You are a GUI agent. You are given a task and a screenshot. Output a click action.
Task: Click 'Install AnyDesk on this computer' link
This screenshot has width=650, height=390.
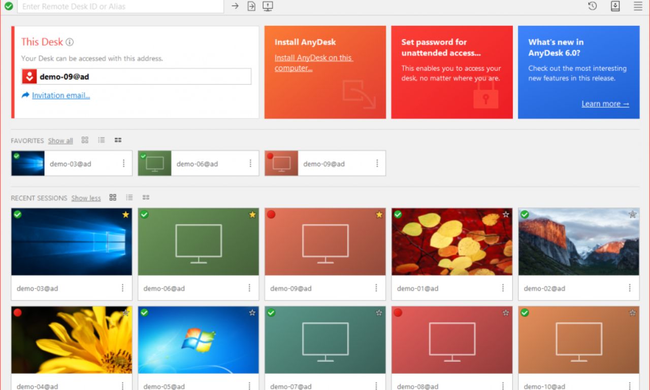point(314,63)
